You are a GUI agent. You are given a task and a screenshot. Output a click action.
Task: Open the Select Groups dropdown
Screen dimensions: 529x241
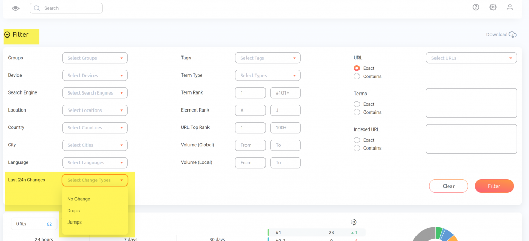point(95,58)
